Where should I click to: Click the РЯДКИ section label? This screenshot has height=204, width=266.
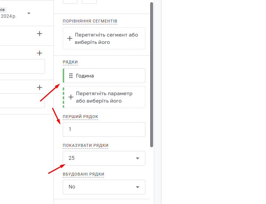click(70, 62)
